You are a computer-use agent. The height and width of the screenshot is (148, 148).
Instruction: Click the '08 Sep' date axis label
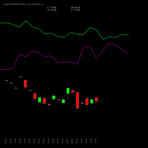(6, 141)
